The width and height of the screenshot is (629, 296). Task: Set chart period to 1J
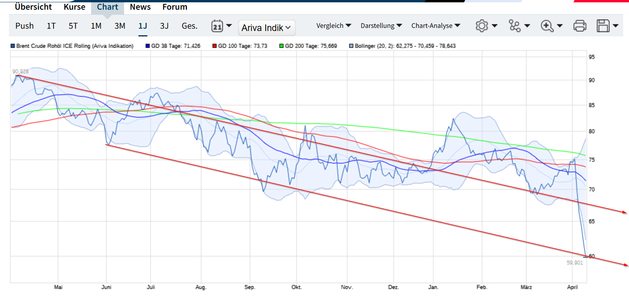[x=143, y=26]
